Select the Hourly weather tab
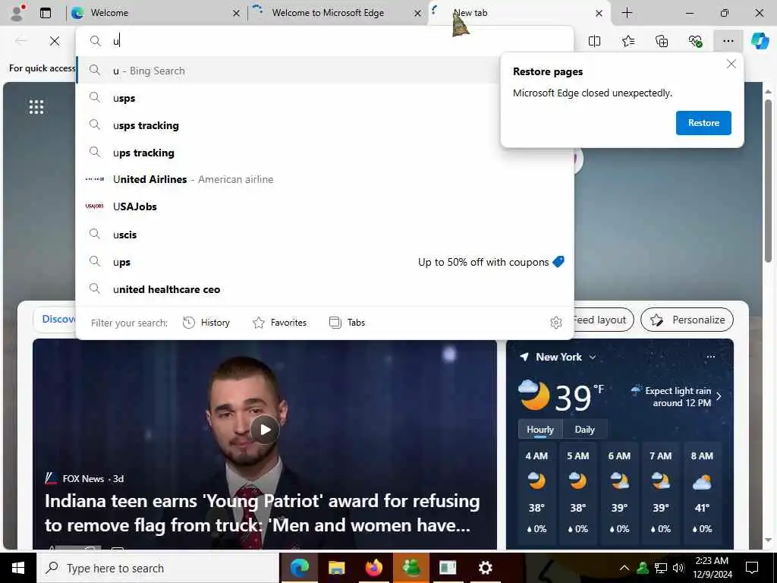Viewport: 777px width, 583px height. coord(540,430)
